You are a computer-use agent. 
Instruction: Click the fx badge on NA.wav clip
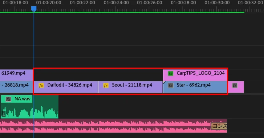(x=8, y=99)
